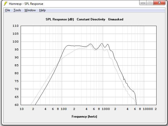
Task: Open the Tools menu
Action: (x=17, y=10)
